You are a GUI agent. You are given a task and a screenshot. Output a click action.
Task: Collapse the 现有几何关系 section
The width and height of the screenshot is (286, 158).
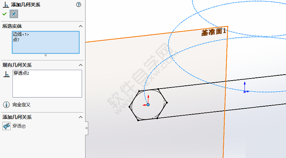pos(81,65)
